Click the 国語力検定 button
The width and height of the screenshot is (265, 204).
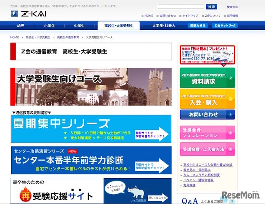coord(198,25)
